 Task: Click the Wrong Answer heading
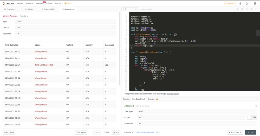[x=10, y=16]
